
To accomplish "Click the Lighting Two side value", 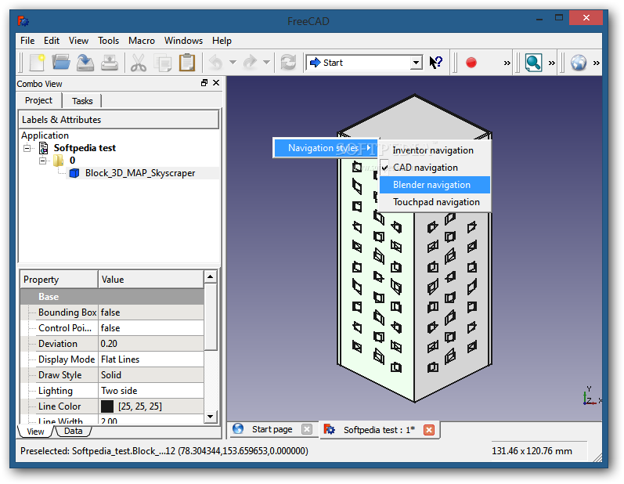I will coord(151,391).
